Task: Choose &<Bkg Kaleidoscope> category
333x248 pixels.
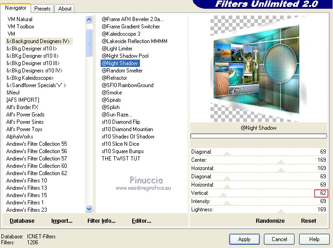Action: [x=30, y=78]
